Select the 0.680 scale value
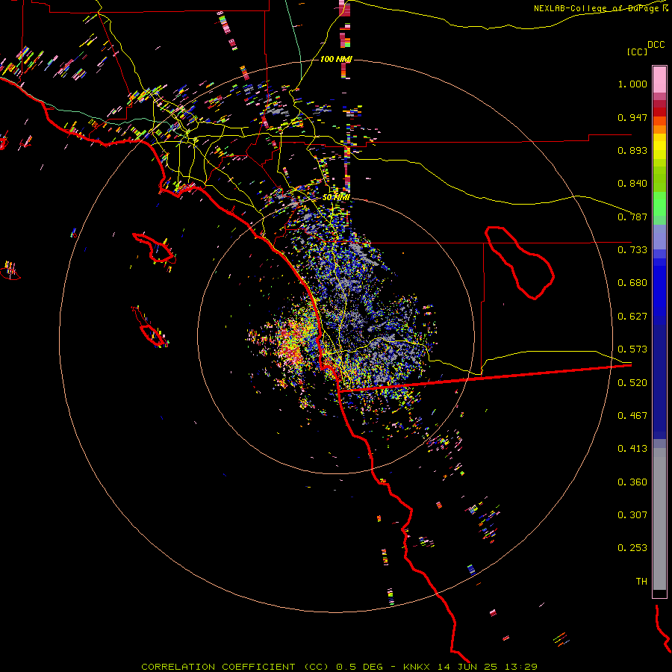Image resolution: width=672 pixels, height=672 pixels. pyautogui.click(x=632, y=283)
